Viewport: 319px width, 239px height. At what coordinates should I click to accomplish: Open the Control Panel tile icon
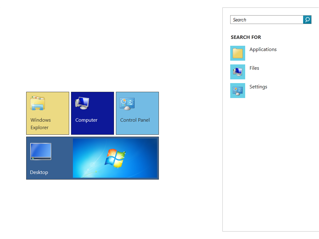127,104
